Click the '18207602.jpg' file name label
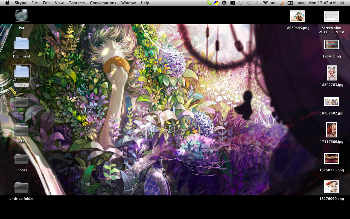 332,113
